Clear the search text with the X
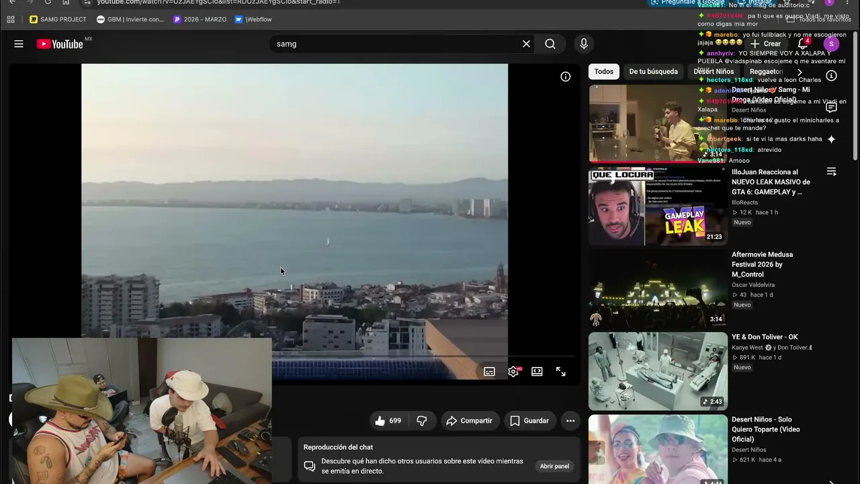The height and width of the screenshot is (484, 860). click(526, 44)
